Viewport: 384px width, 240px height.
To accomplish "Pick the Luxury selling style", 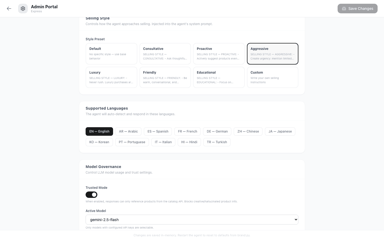I will pyautogui.click(x=111, y=77).
